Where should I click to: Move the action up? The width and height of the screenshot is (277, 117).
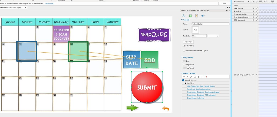pos(198,77)
